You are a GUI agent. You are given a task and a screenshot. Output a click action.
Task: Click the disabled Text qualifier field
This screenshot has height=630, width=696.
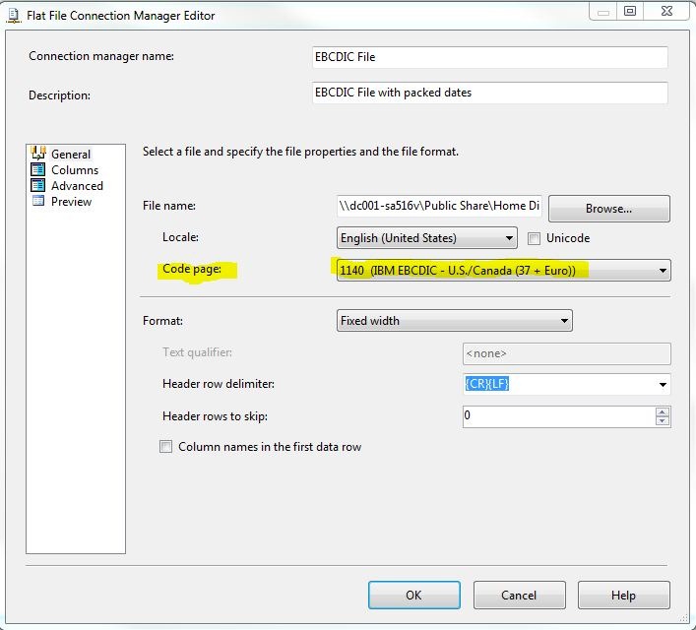coord(566,353)
